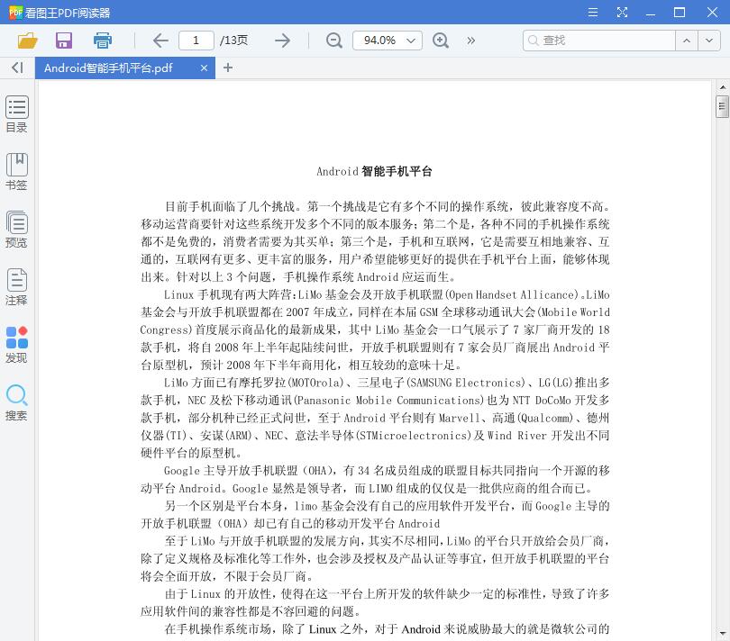Open the 预览 page preview panel
The width and height of the screenshot is (730, 641).
(16, 228)
